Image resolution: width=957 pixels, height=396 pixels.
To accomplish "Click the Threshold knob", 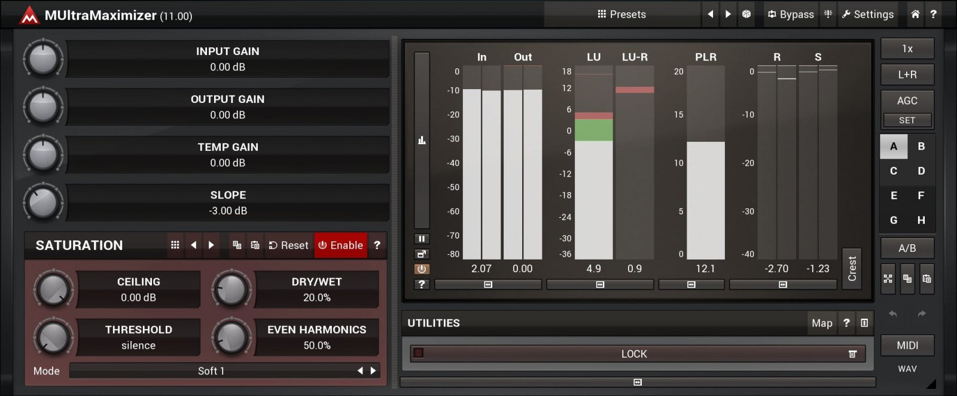I will [53, 337].
